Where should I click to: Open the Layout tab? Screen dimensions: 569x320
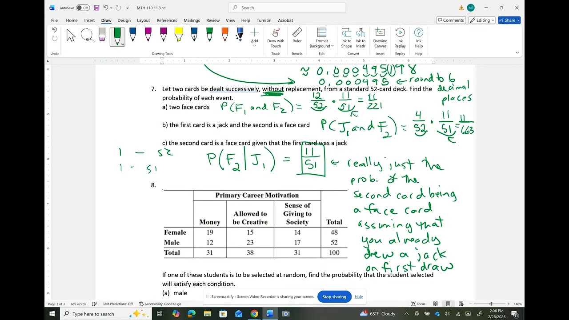point(143,20)
